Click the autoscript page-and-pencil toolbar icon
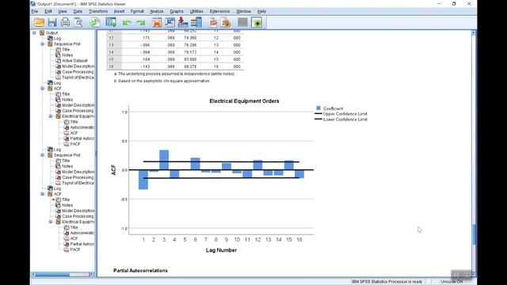Image resolution: width=507 pixels, height=285 pixels. 213,22
